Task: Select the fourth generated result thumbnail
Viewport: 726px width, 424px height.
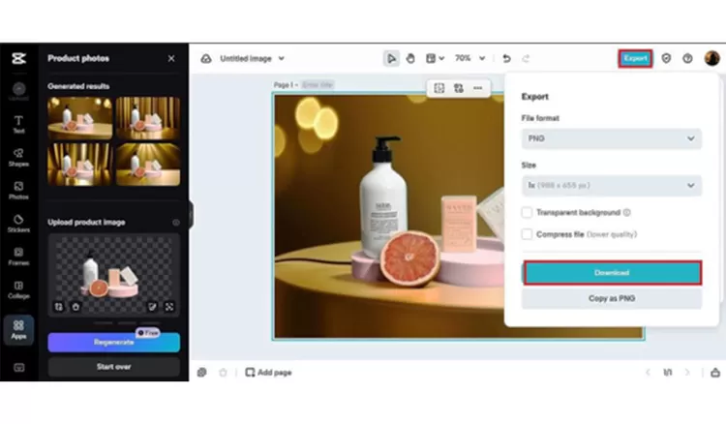Action: tap(148, 165)
